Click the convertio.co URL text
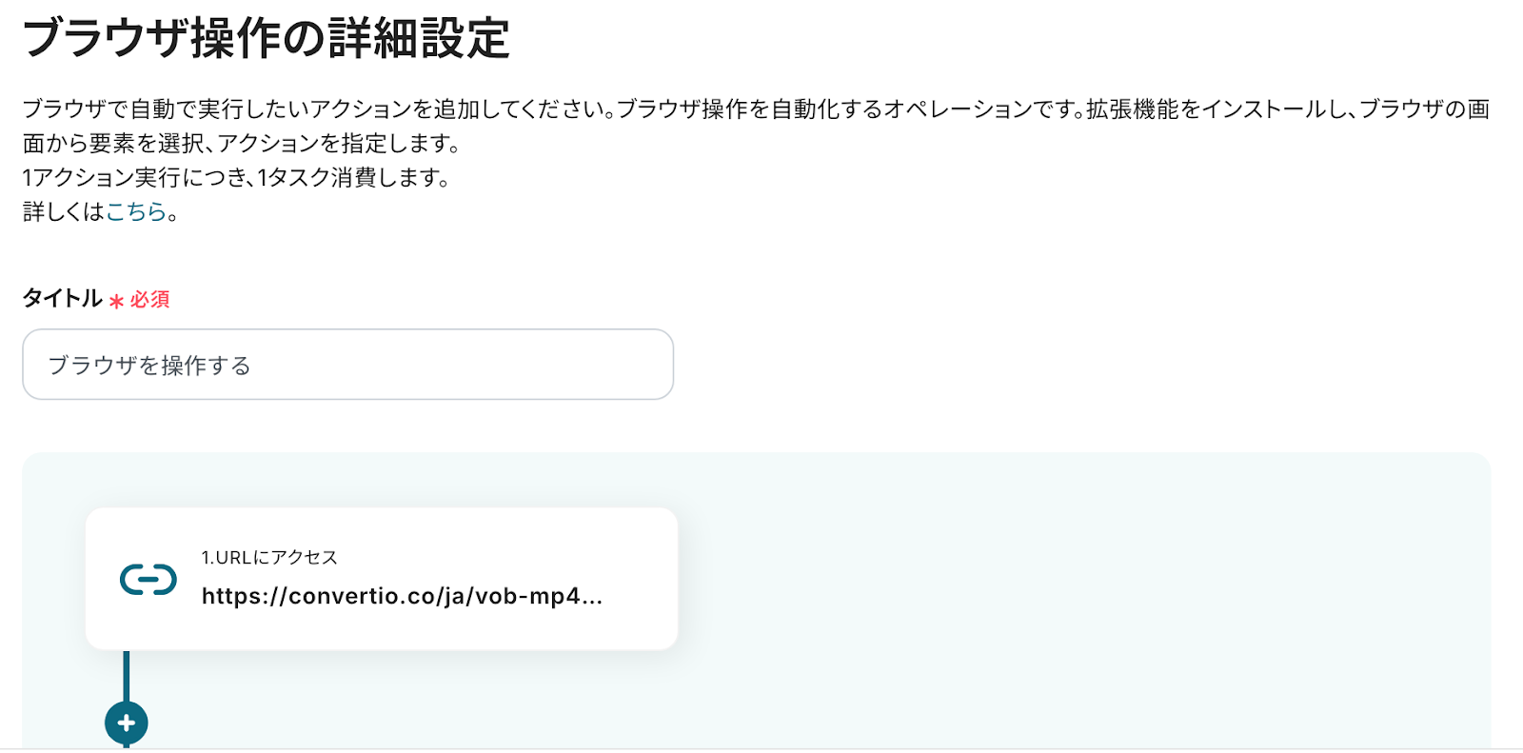Screen dimensions: 1523x753 (402, 596)
